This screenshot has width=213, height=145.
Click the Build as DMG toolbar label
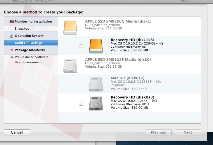(x=22, y=1)
